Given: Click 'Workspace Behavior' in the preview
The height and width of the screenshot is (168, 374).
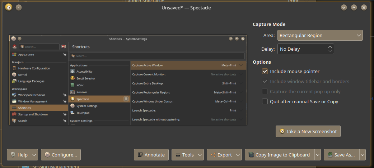Looking at the screenshot, I should [32, 95].
